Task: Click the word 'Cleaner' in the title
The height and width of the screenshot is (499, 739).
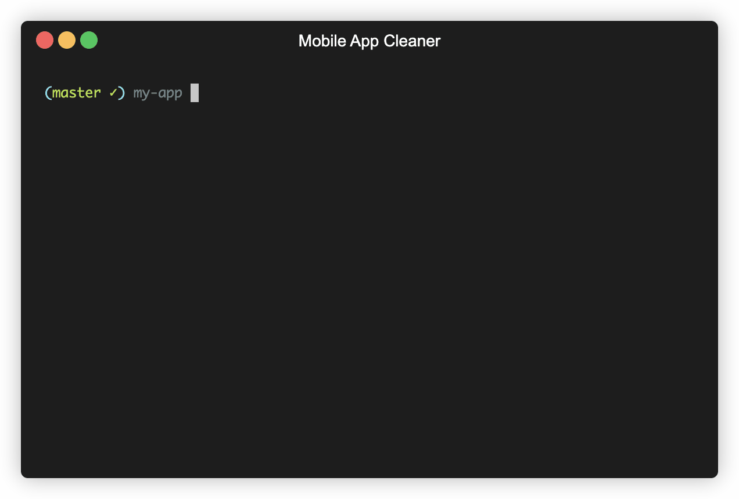Action: click(x=412, y=41)
